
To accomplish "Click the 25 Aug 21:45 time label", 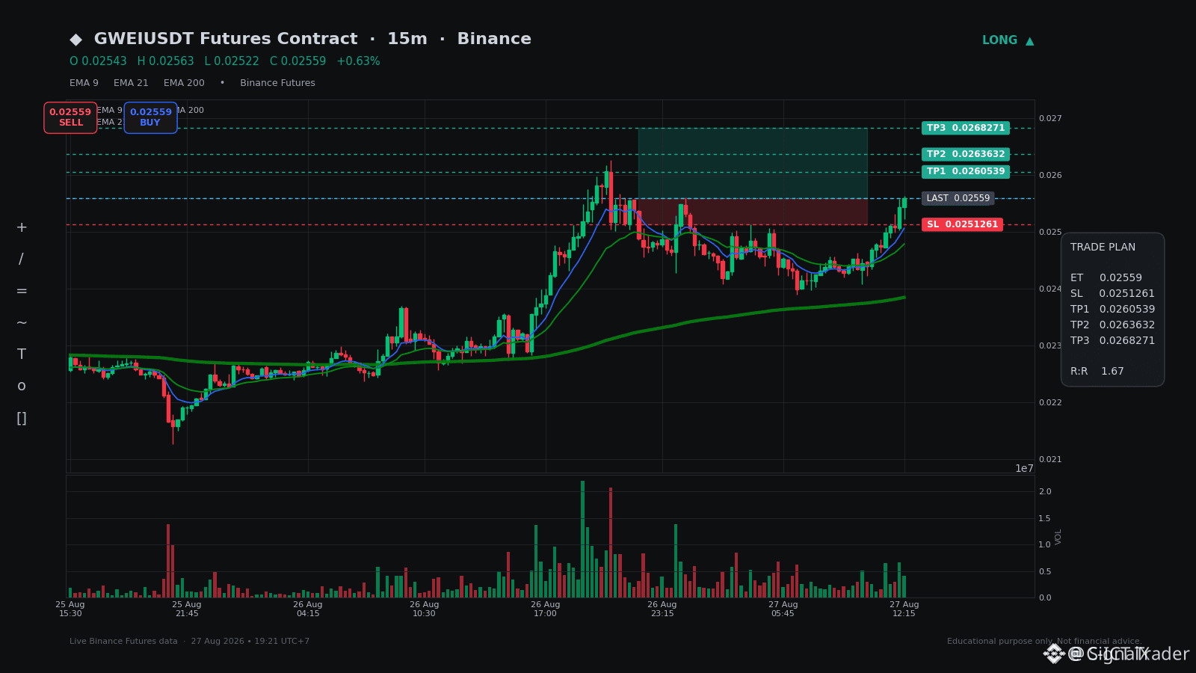I will coord(187,609).
